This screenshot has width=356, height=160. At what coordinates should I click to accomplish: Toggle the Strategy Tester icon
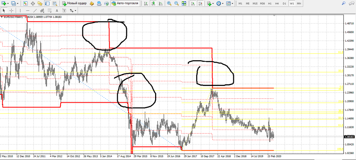(x=55, y=3)
